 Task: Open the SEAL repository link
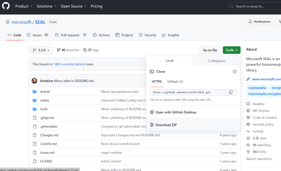pyautogui.click(x=40, y=22)
